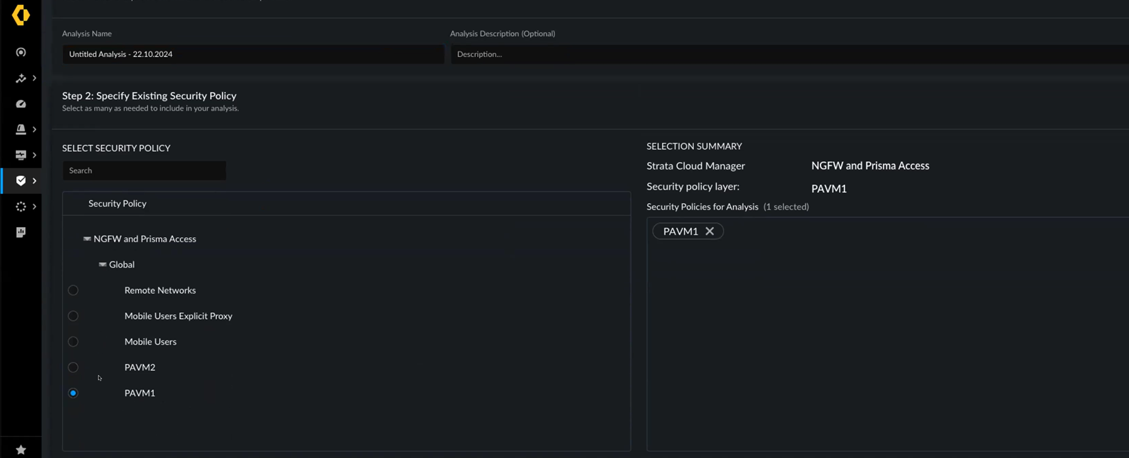This screenshot has height=458, width=1129.
Task: Click the favorites star icon
Action: point(21,449)
